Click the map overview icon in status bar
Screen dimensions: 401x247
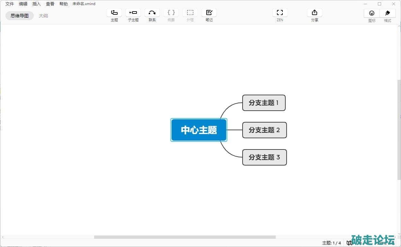(x=349, y=243)
